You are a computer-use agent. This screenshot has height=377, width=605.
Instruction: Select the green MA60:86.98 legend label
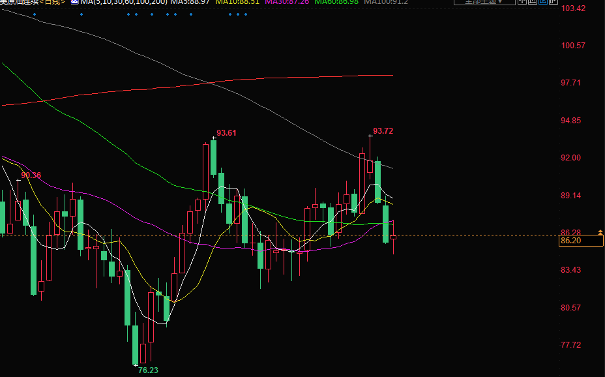pos(336,2)
